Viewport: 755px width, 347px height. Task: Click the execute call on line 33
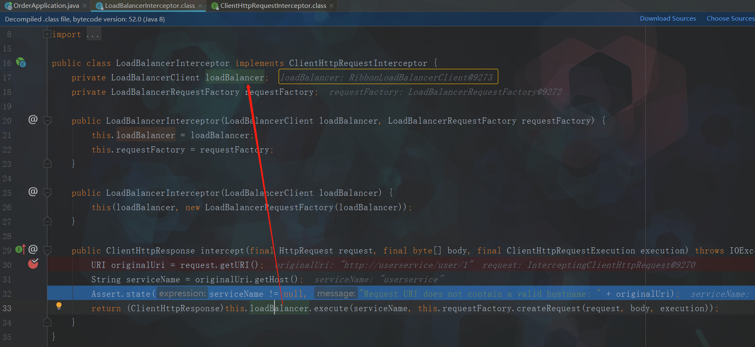tap(331, 308)
